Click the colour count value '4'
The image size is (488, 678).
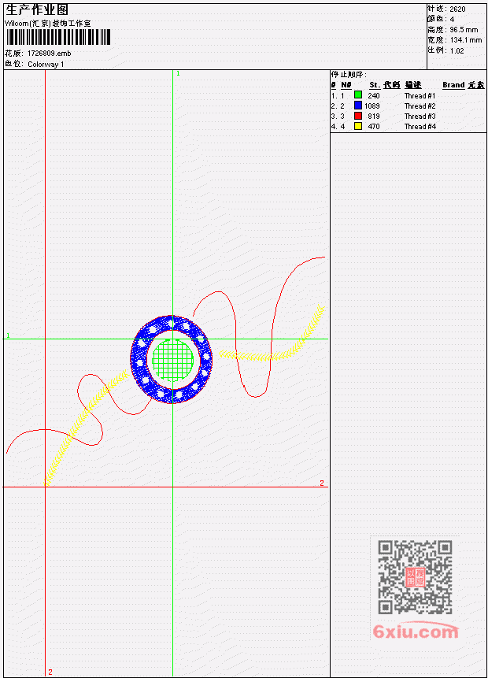[452, 20]
